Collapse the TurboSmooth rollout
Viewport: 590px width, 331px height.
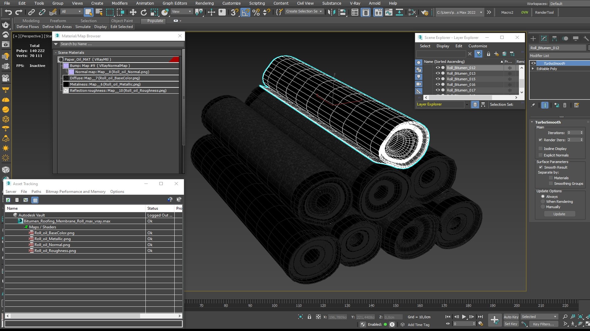[532, 122]
